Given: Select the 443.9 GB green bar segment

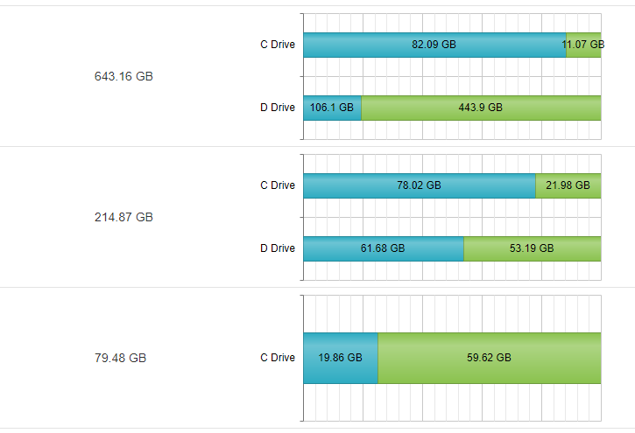Looking at the screenshot, I should tap(481, 108).
